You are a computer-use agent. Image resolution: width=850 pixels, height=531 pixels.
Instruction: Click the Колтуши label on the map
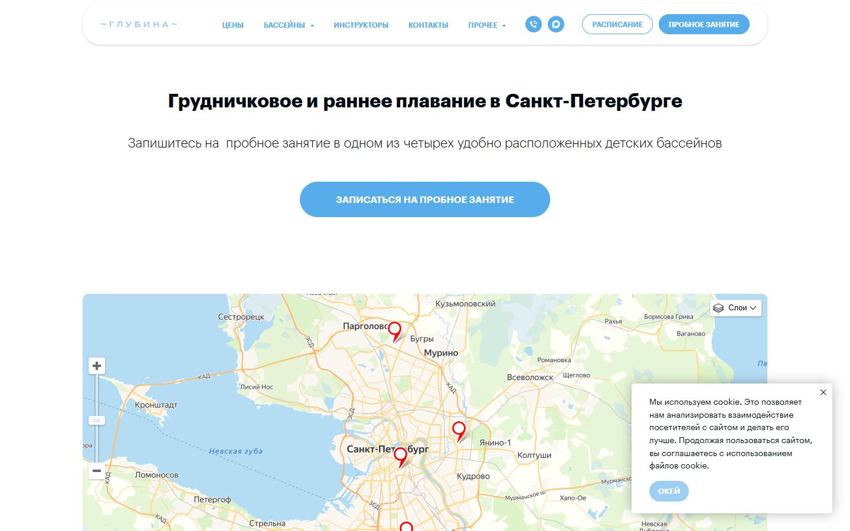[x=534, y=455]
